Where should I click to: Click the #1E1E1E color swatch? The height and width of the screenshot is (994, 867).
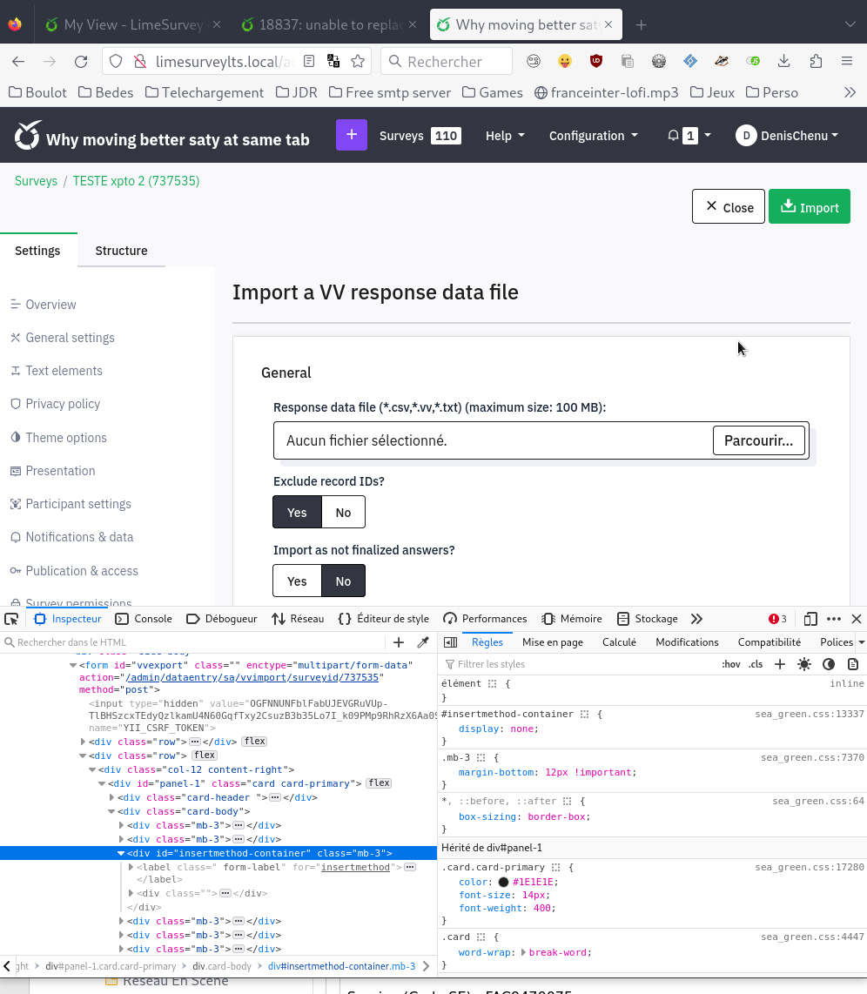coord(503,882)
